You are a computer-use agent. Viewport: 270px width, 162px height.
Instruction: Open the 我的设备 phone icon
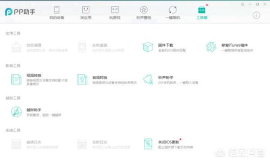pos(57,9)
